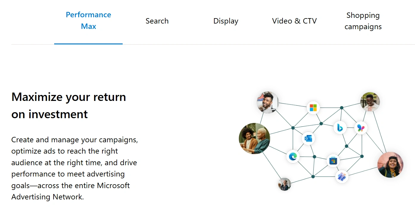
Task: Click the man with glasses photo
Action: tap(370, 102)
